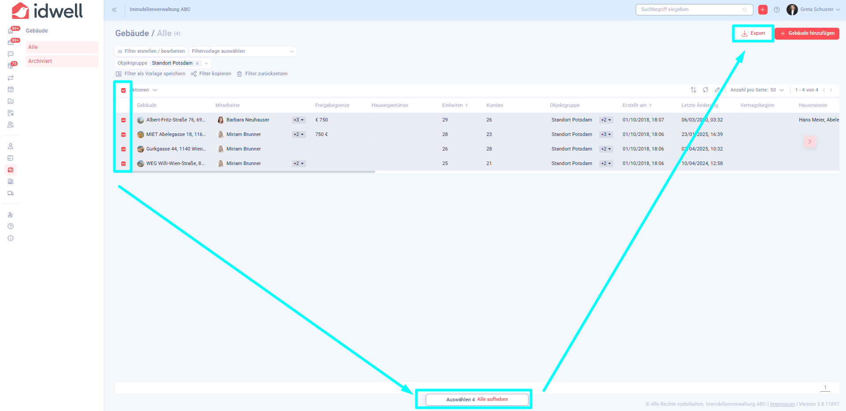Image resolution: width=846 pixels, height=411 pixels.
Task: Deselect the Albert-Fritz-Straße 76 row checkbox
Action: pos(123,120)
